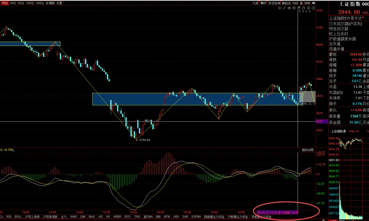
Task: Switch to the 60分 period tab
Action: [x=21, y=3]
